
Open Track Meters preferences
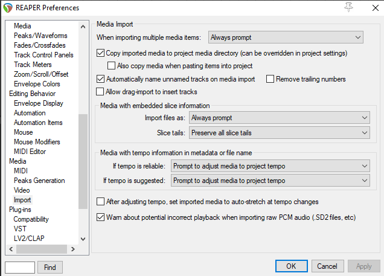point(33,65)
